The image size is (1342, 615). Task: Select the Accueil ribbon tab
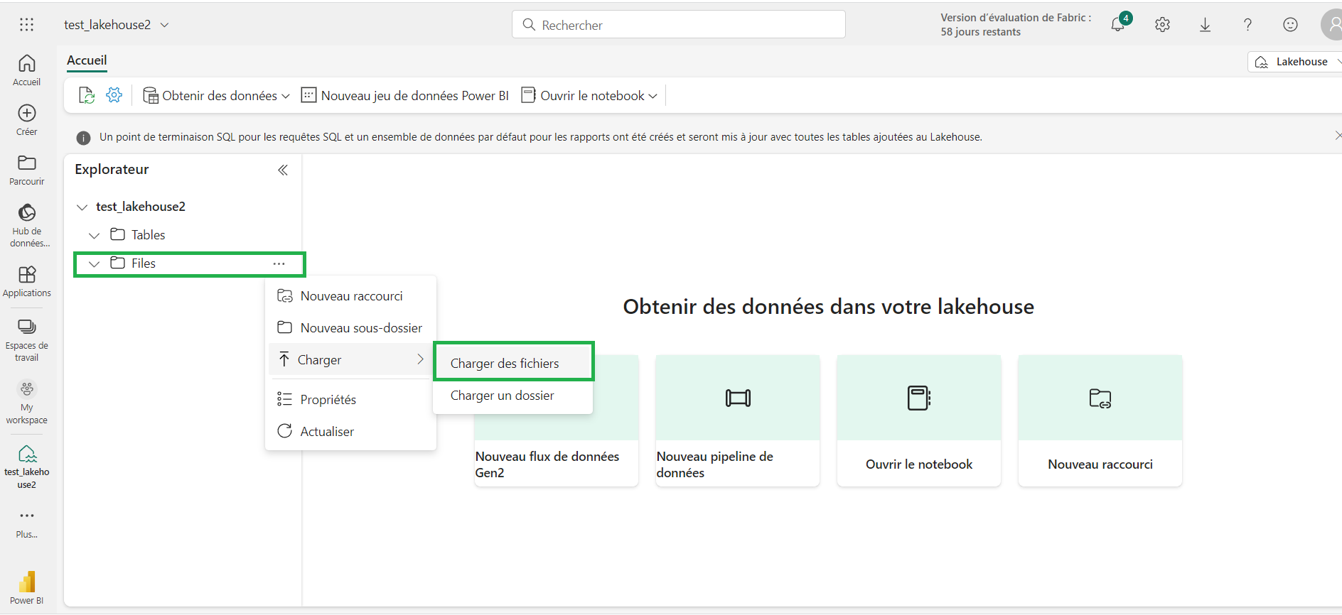(x=87, y=60)
